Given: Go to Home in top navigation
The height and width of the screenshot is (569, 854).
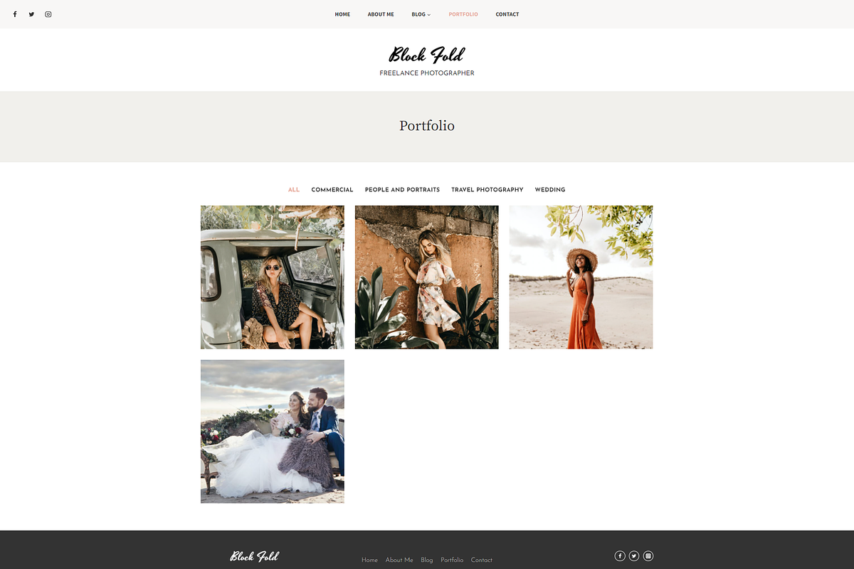Looking at the screenshot, I should coord(342,14).
